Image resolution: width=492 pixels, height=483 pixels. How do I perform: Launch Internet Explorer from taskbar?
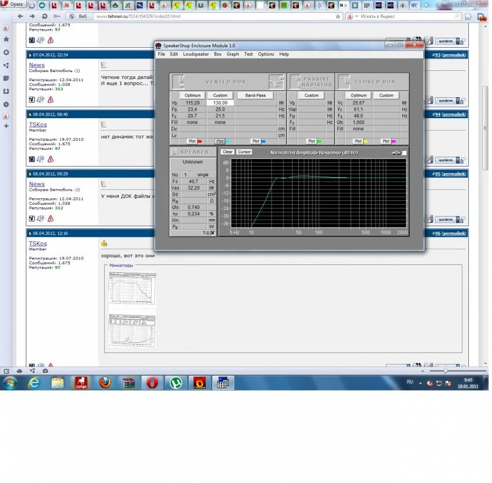(x=33, y=383)
